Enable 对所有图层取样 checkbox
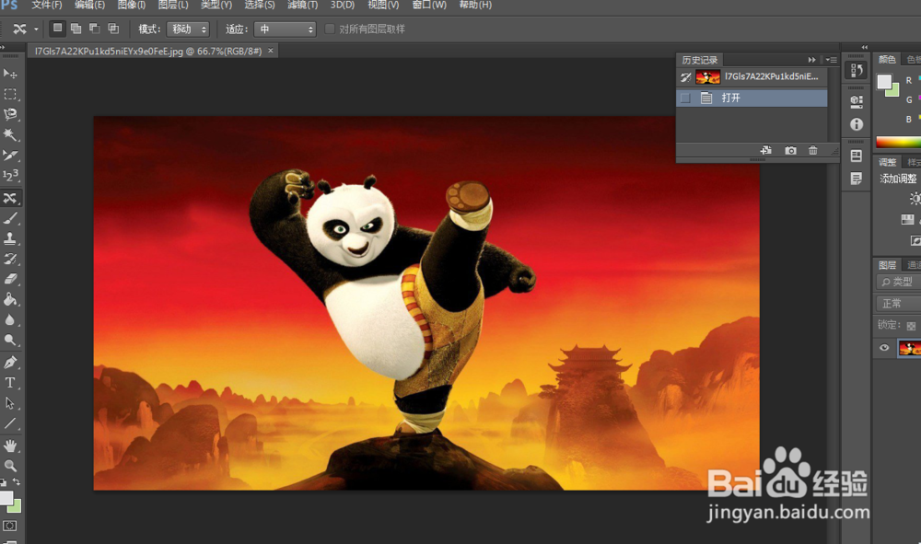This screenshot has height=544, width=921. pos(330,29)
